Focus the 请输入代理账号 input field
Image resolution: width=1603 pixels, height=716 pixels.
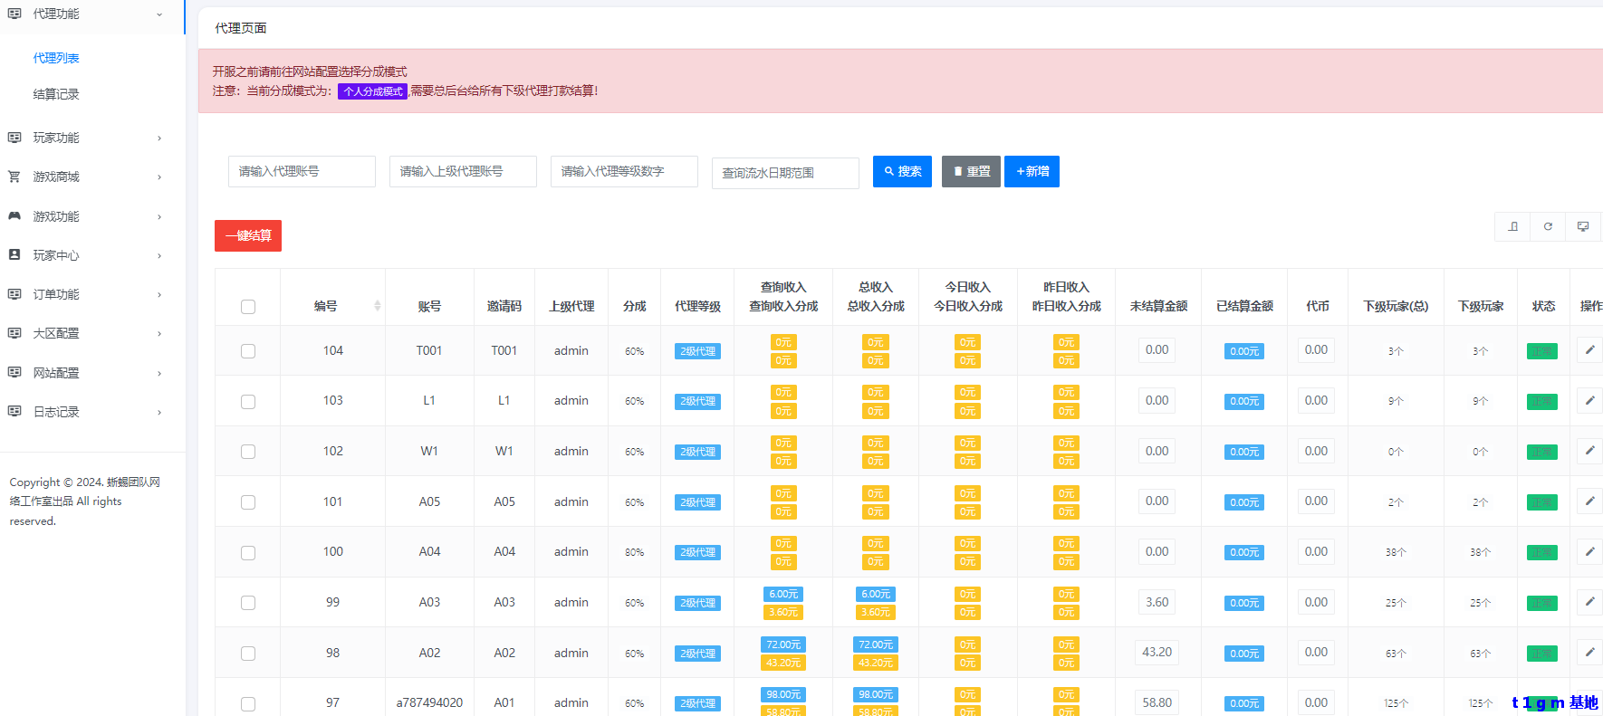point(302,171)
